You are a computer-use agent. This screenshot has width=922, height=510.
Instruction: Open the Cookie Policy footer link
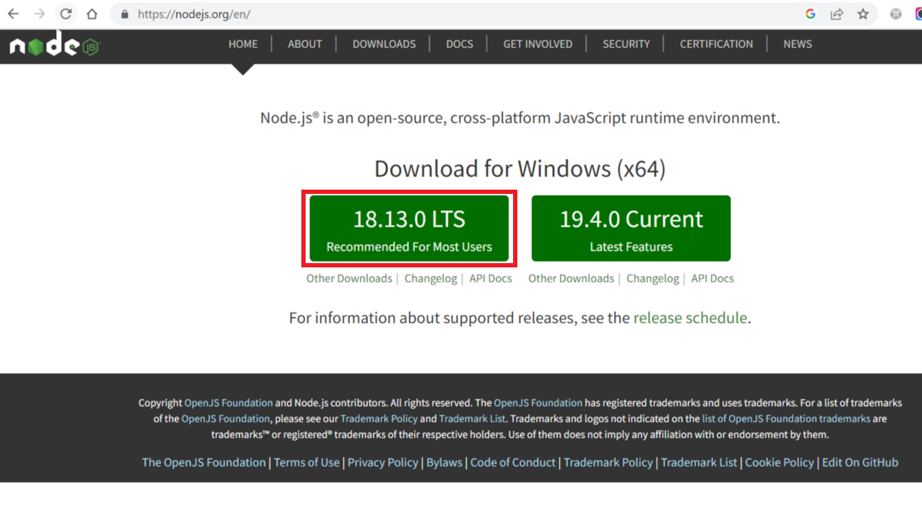[779, 463]
